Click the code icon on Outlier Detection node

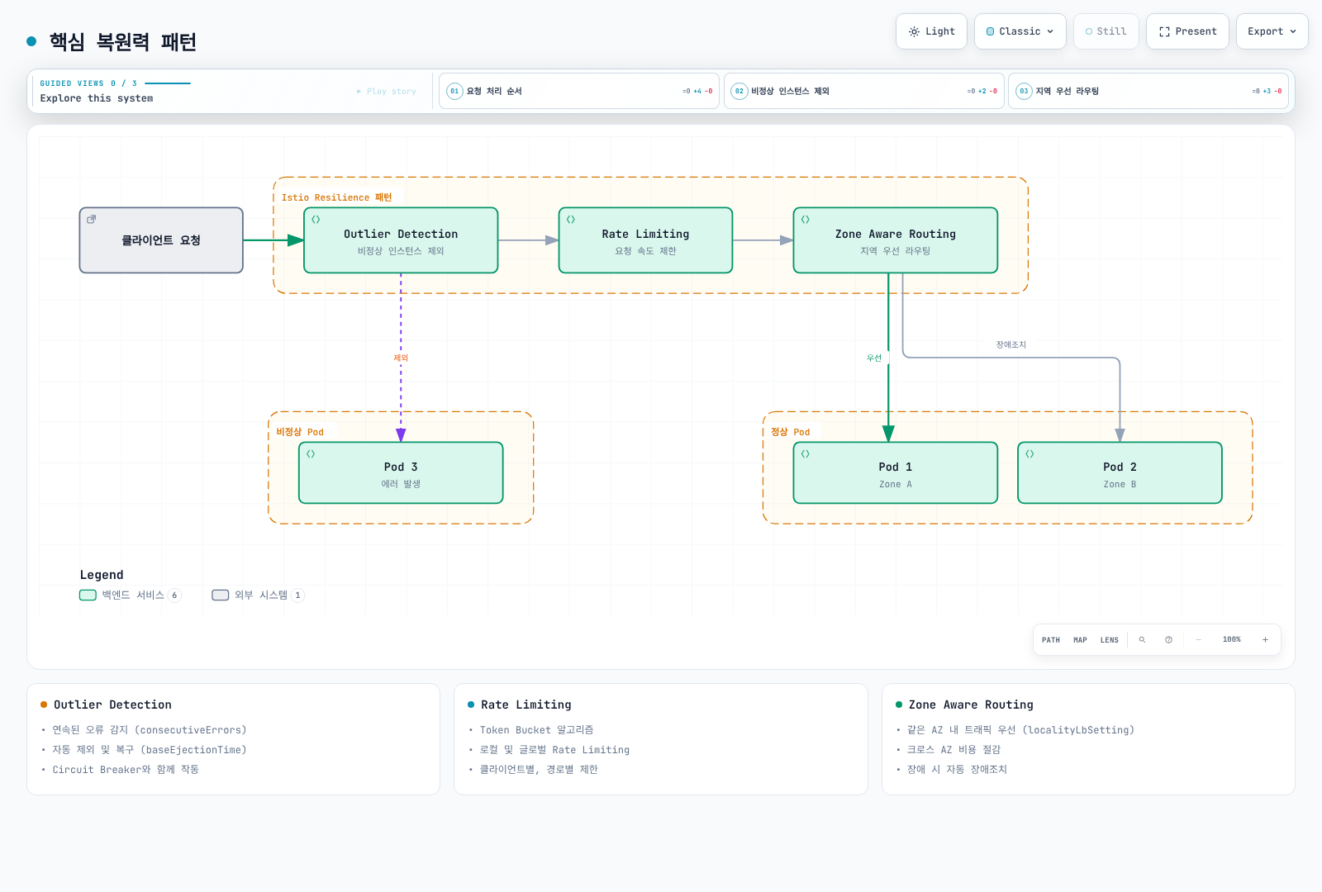pos(316,220)
